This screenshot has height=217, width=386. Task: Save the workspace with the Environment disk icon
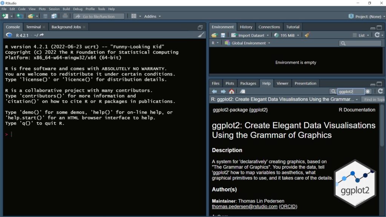[223, 35]
